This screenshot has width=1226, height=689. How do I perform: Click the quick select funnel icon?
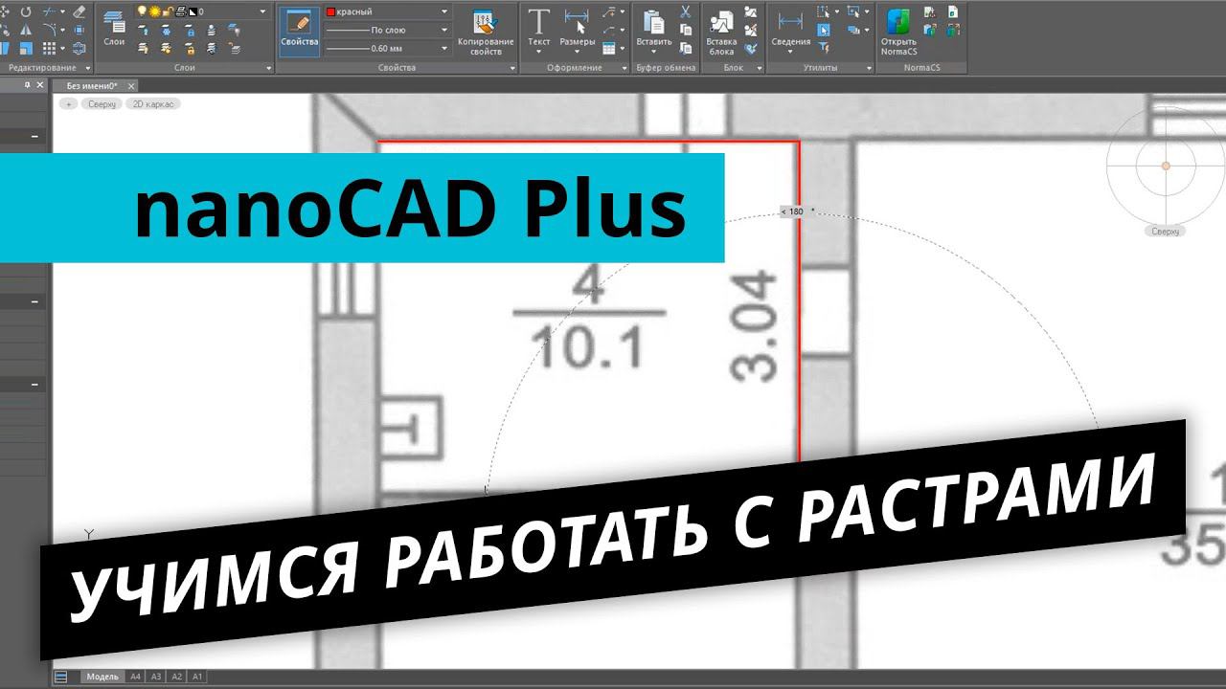[823, 48]
